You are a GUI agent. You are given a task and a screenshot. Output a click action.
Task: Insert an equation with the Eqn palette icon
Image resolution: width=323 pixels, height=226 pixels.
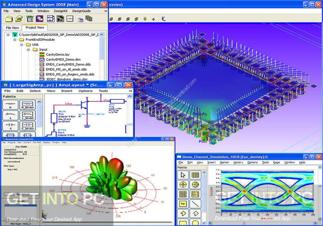point(183,204)
